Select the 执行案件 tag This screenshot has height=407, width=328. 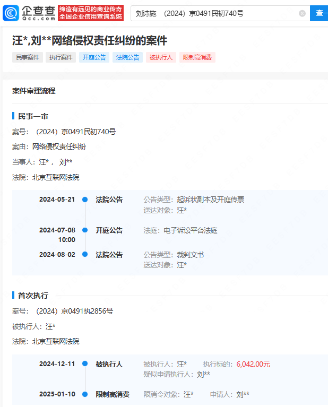point(61,57)
